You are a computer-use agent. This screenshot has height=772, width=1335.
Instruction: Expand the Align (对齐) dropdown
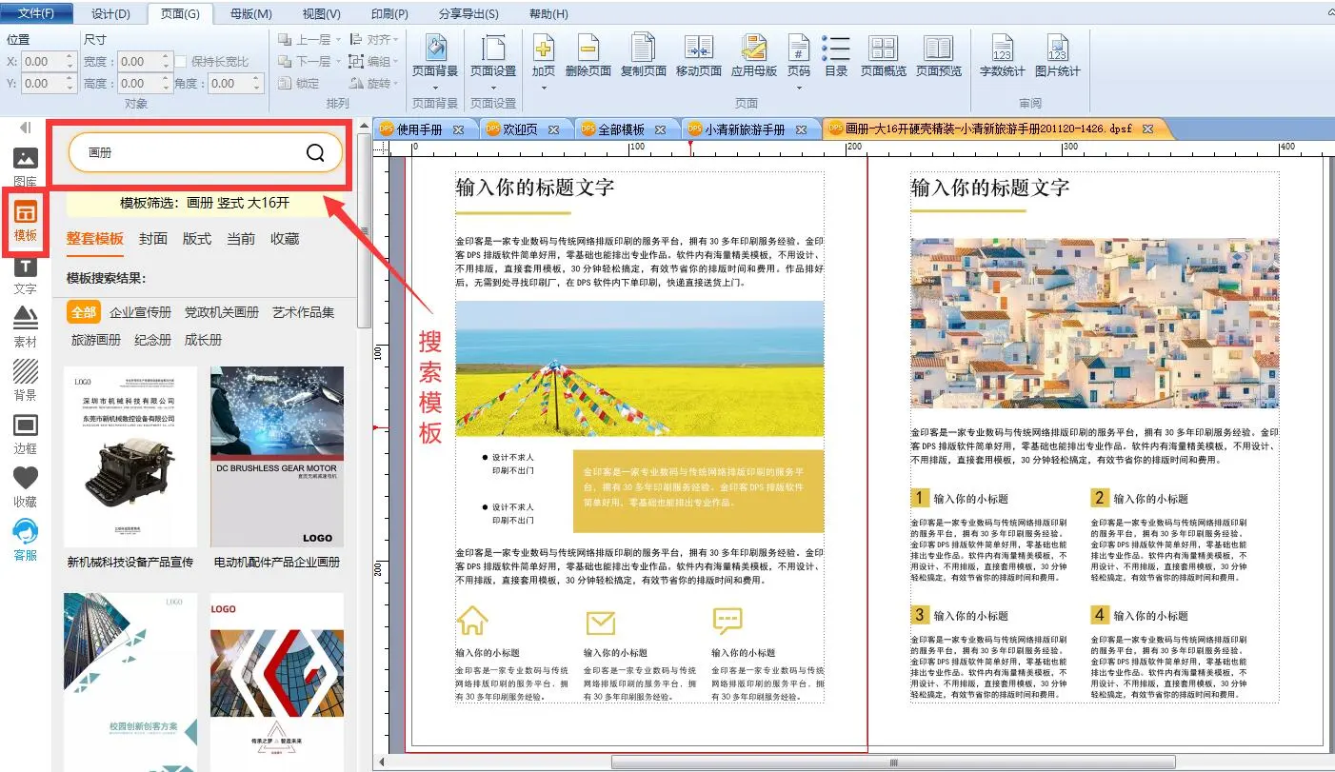pos(396,40)
